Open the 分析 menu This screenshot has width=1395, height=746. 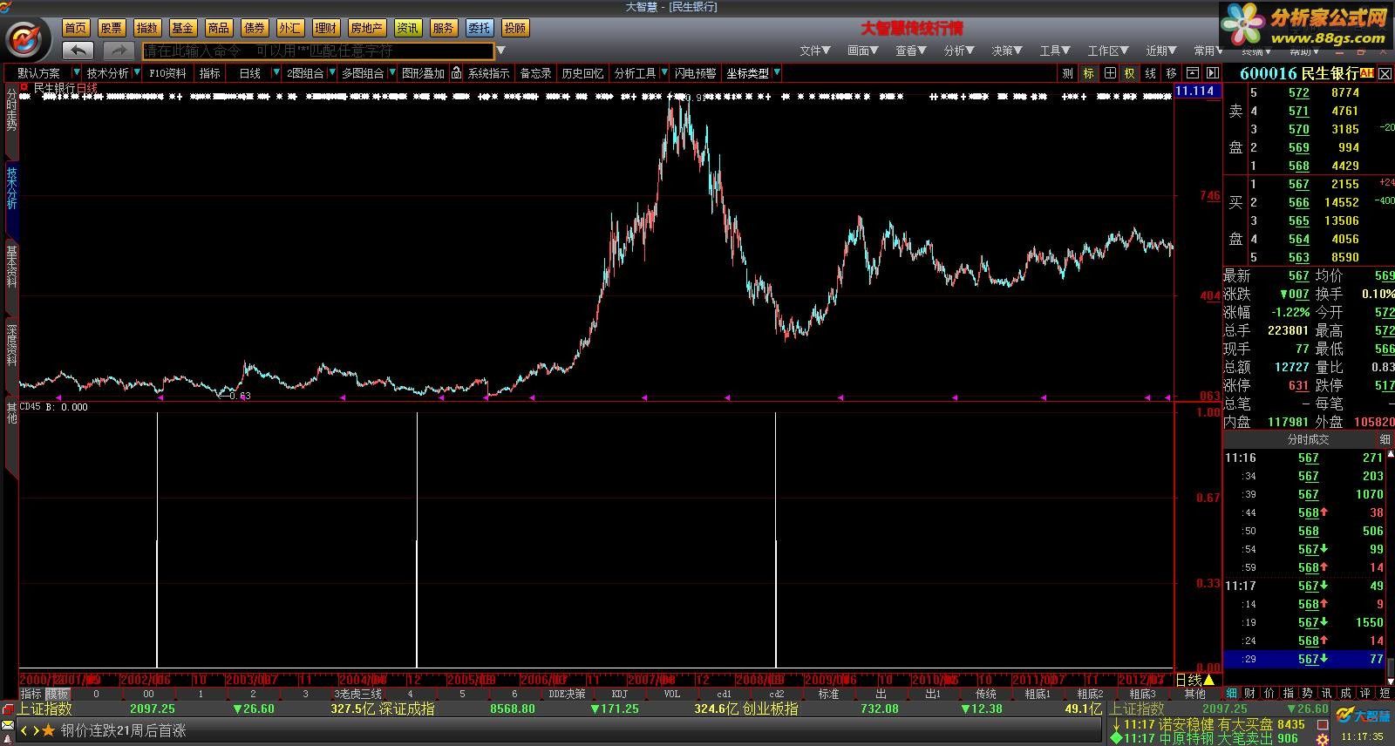(959, 51)
